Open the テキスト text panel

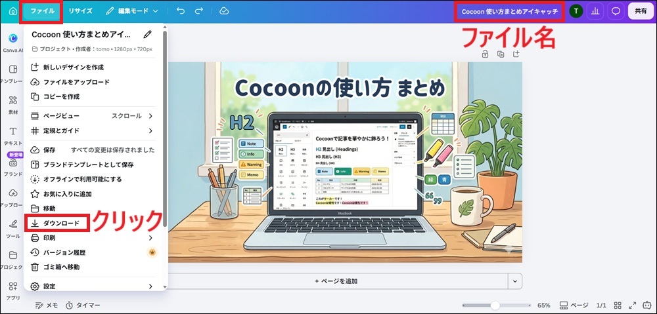[x=12, y=136]
